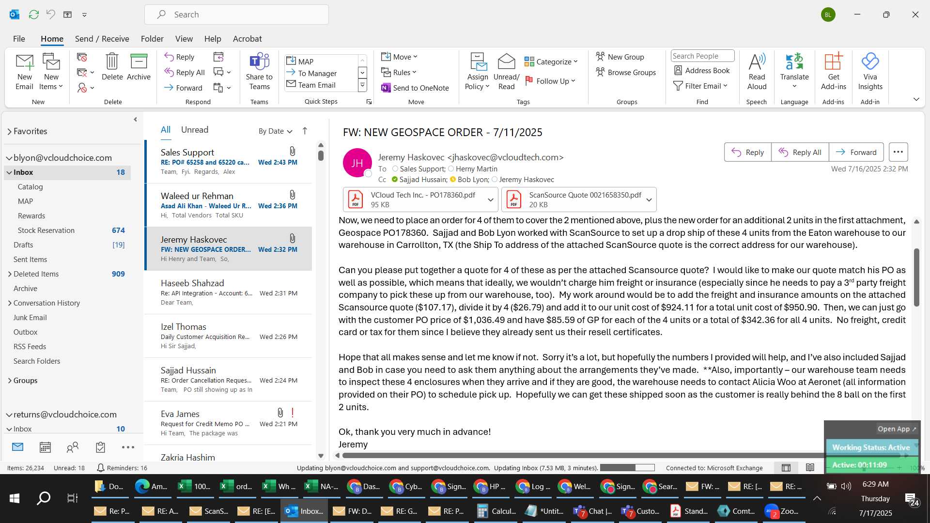Switch to People view in navigation bar
Image resolution: width=930 pixels, height=523 pixels.
pyautogui.click(x=73, y=447)
